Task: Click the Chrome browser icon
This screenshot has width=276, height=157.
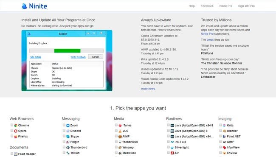Action: (x=16, y=126)
